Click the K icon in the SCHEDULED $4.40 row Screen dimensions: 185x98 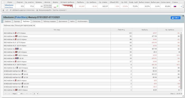point(22,74)
